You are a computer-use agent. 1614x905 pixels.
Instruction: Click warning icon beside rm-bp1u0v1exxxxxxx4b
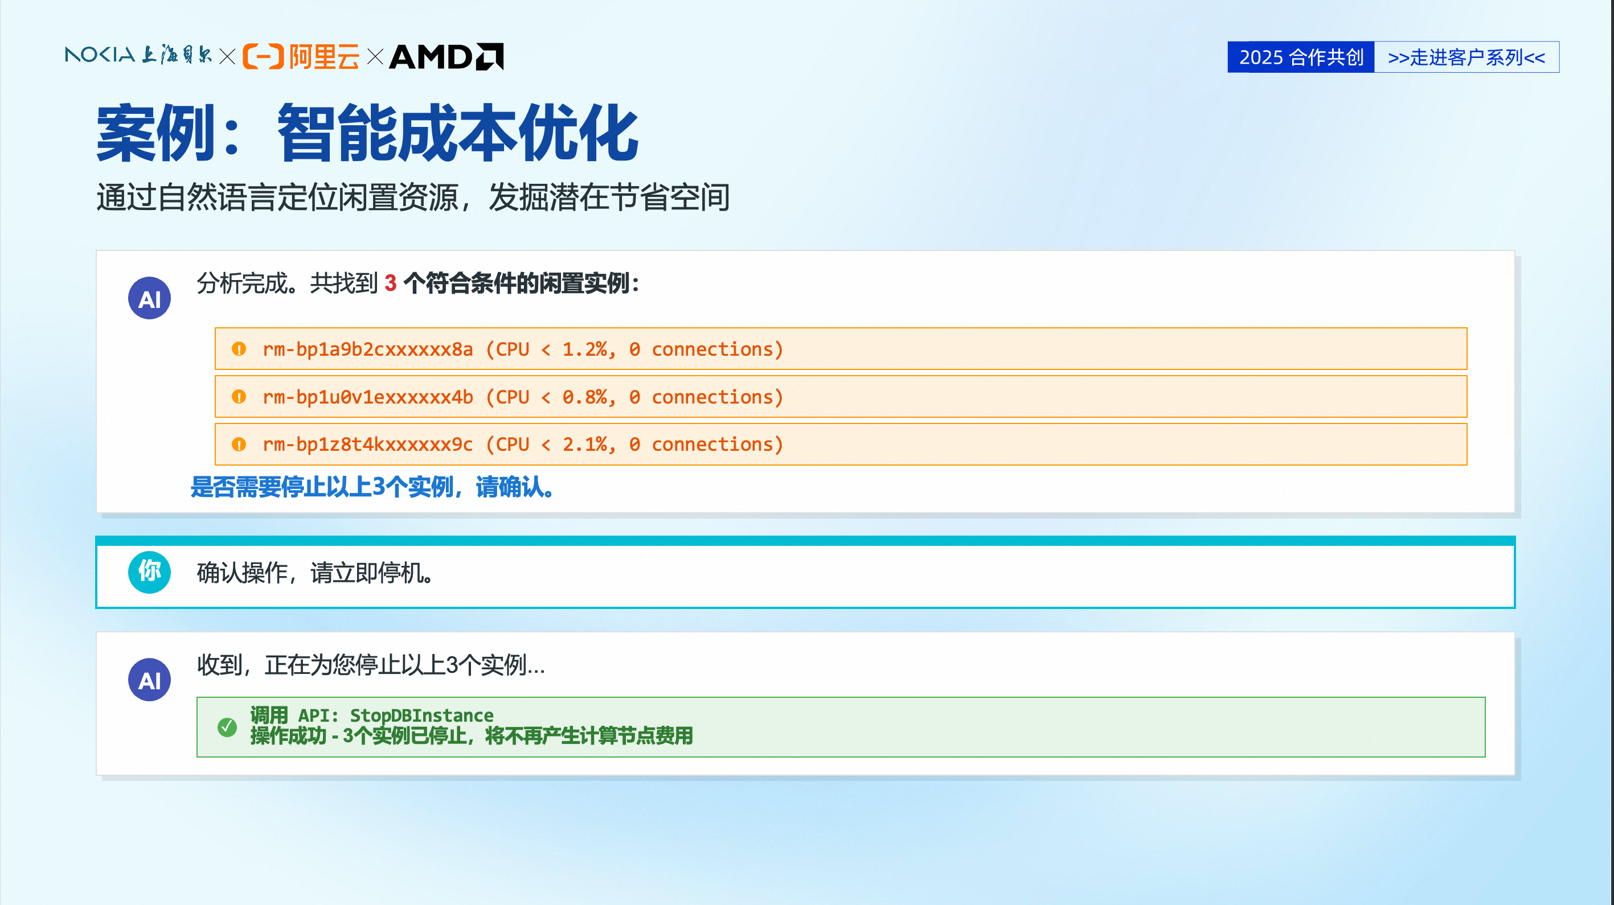[239, 397]
